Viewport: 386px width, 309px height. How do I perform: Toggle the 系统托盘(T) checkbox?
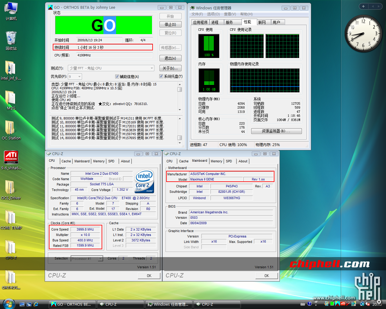tap(161, 76)
